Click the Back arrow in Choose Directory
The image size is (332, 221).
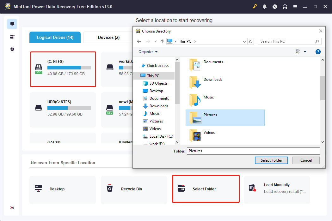(139, 41)
